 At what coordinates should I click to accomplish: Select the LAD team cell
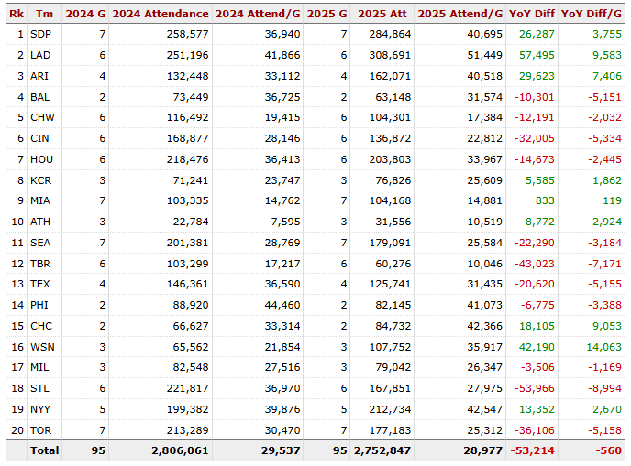tap(40, 55)
